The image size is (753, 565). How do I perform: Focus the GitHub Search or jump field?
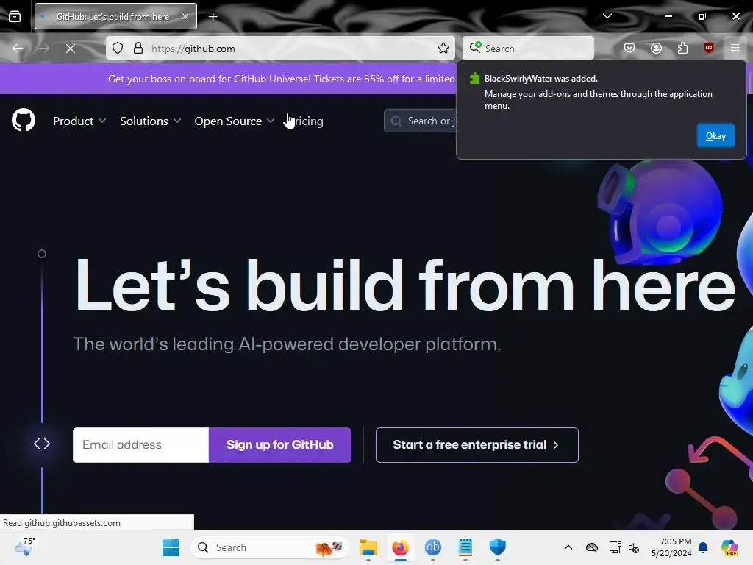pyautogui.click(x=420, y=121)
